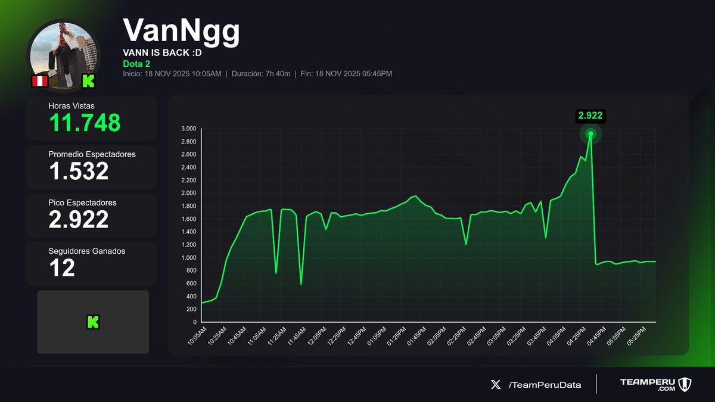Screen dimensions: 715x402
Task: Click the 2.000 y-axis label
Action: click(189, 193)
